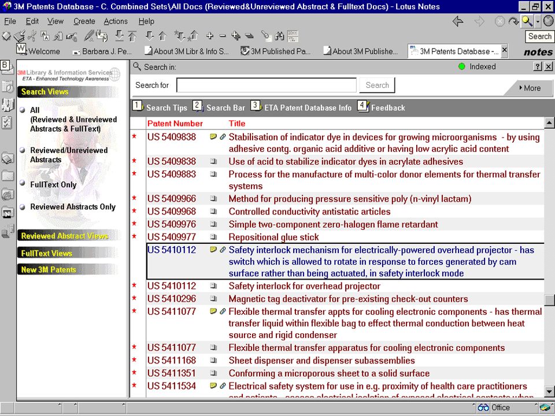
Task: Select 'Controlled conductivity antistatic articles' row
Action: pos(337,211)
